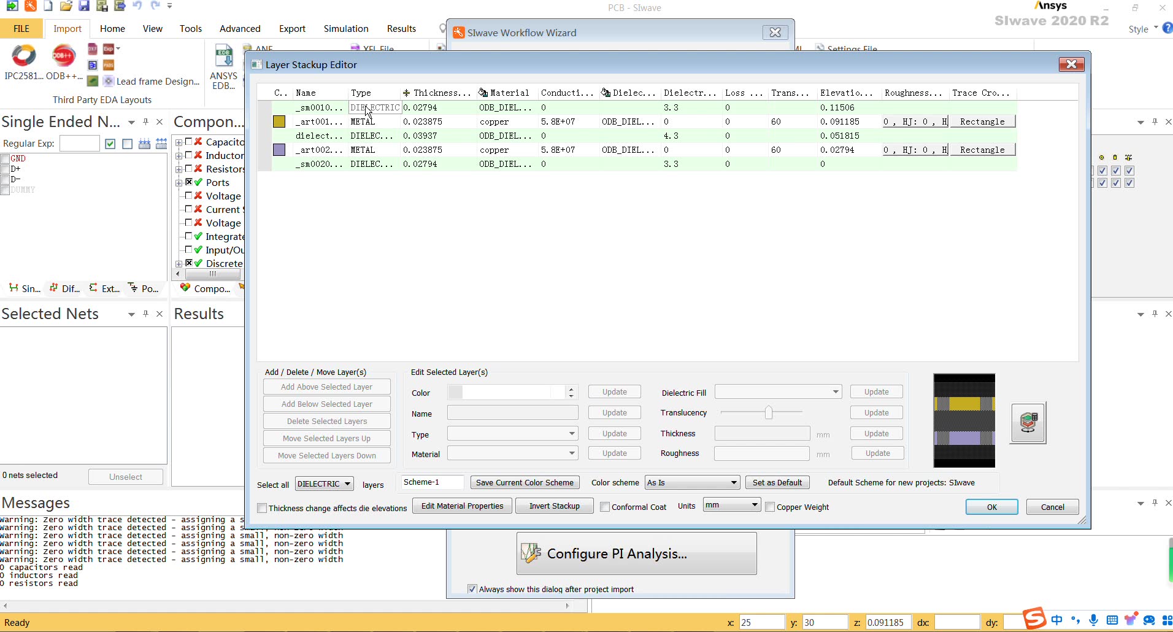This screenshot has height=632, width=1173.
Task: Click the microphone icon in IME bar
Action: coord(1094,620)
